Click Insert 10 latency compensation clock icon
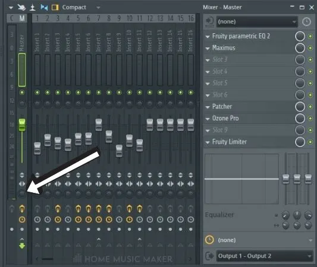 click(x=130, y=220)
